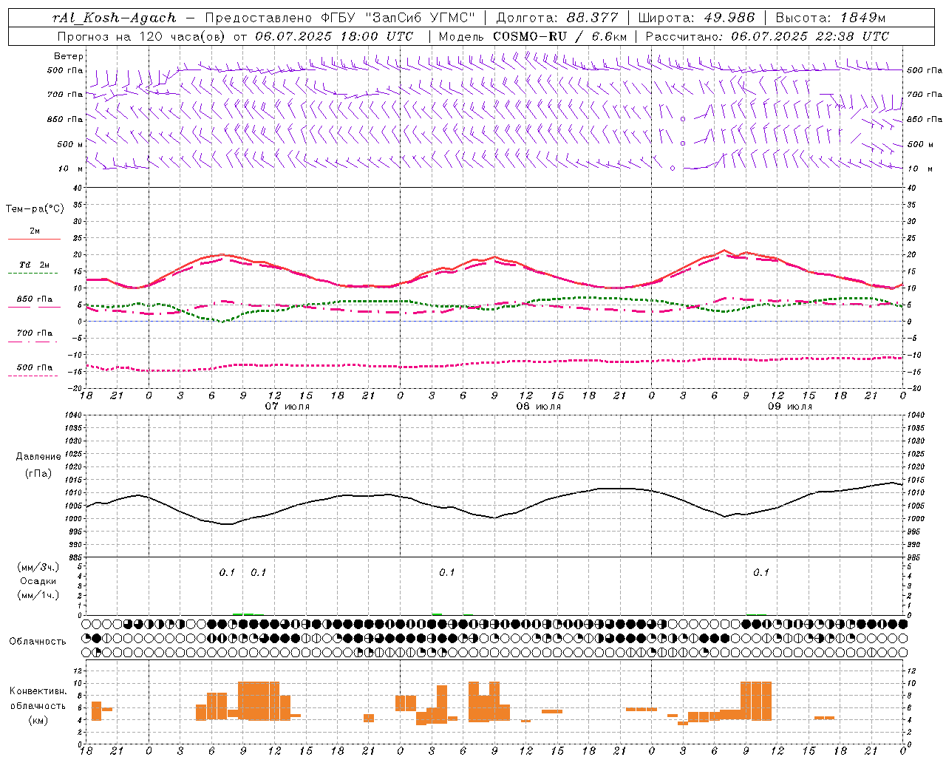Click the 08 июля date label

click(539, 407)
